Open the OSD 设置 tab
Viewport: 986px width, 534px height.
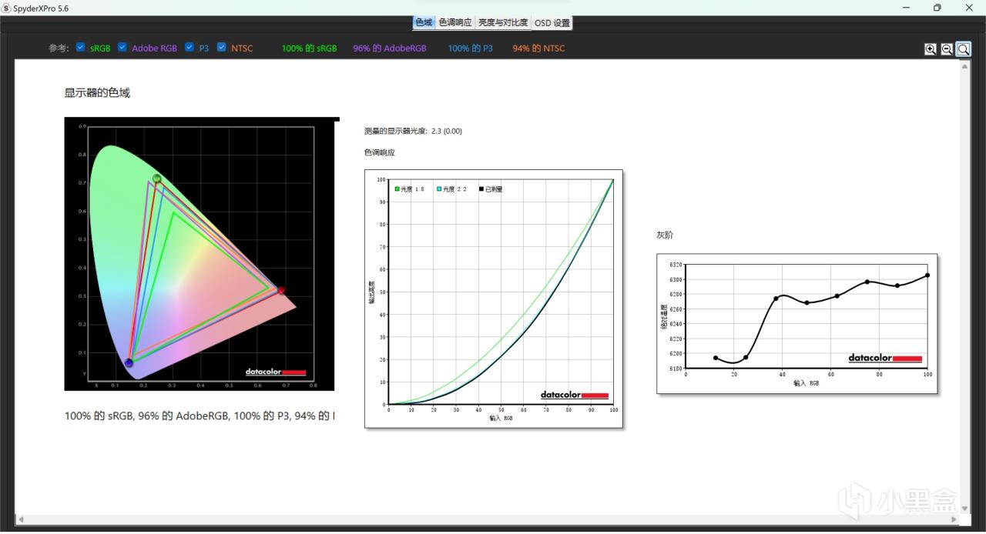[552, 22]
